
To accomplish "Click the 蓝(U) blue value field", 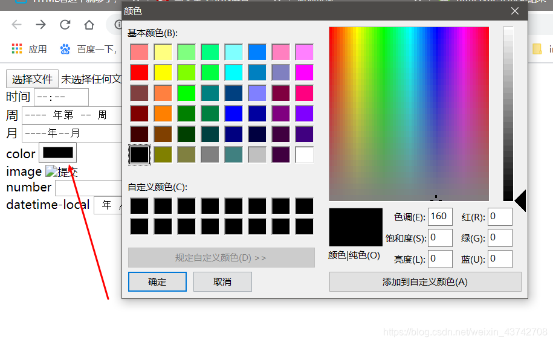I will (500, 259).
